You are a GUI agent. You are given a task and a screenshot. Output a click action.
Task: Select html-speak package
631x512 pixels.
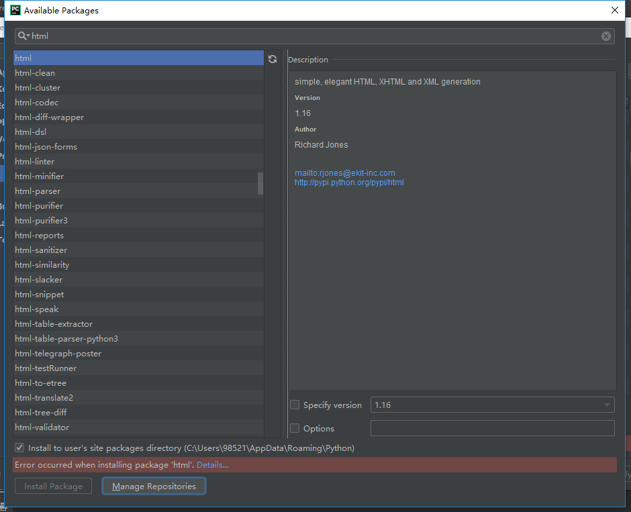tap(138, 309)
